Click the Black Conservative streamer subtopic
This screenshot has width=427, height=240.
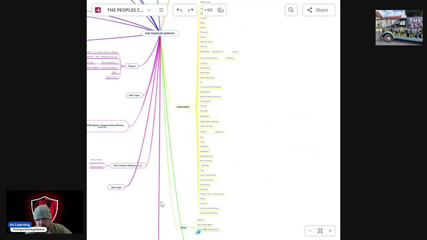tap(210, 97)
